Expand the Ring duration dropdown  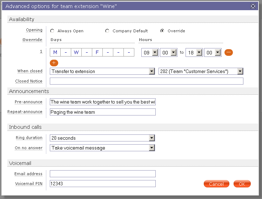pyautogui.click(x=102, y=138)
